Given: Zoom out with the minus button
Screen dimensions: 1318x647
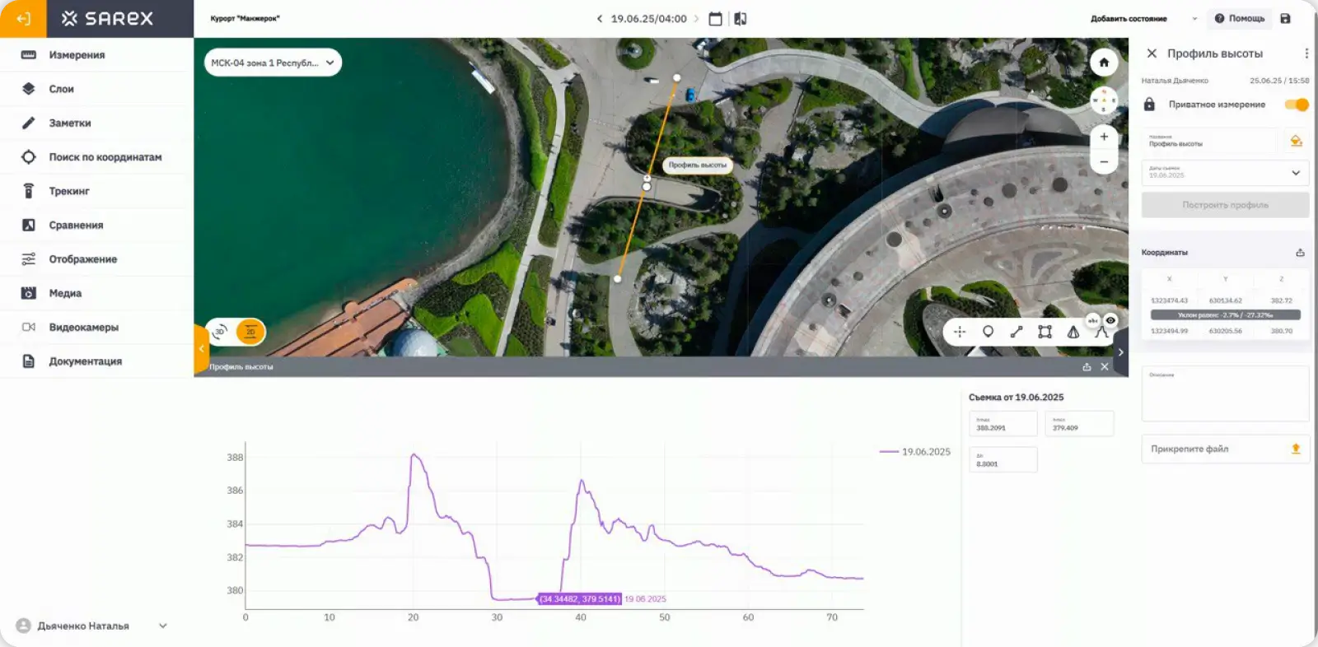Looking at the screenshot, I should pos(1104,161).
